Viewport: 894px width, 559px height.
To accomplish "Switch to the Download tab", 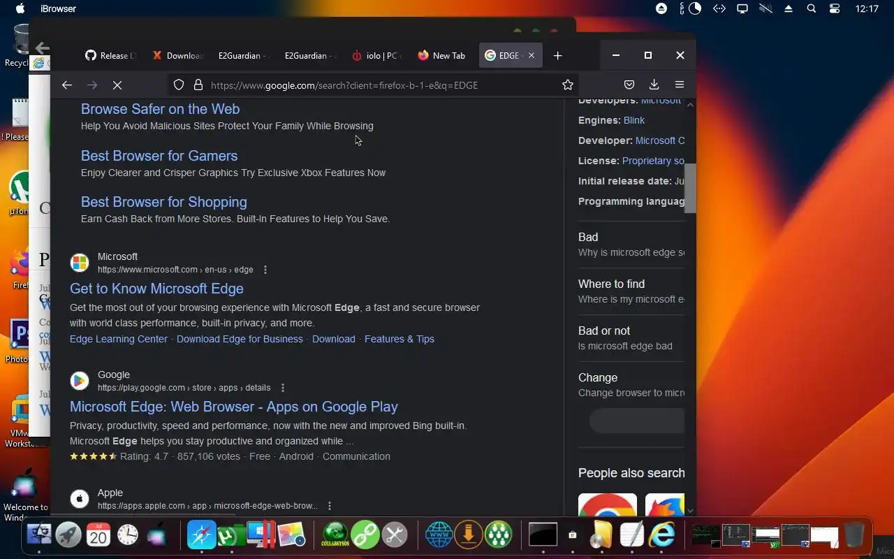I will click(x=178, y=55).
